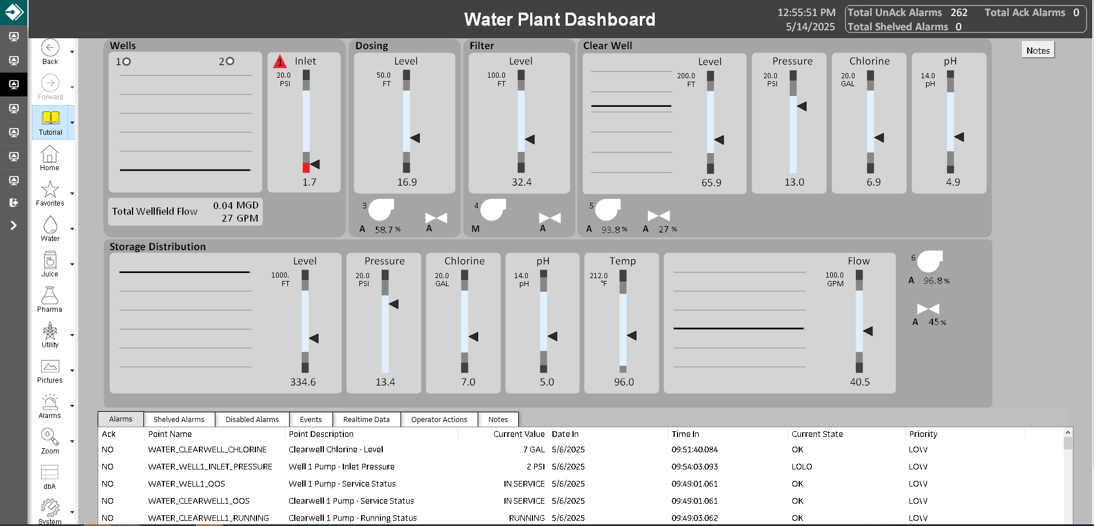Expand the far-left panel chevron arrow
Image resolution: width=1094 pixels, height=526 pixels.
pyautogui.click(x=14, y=226)
